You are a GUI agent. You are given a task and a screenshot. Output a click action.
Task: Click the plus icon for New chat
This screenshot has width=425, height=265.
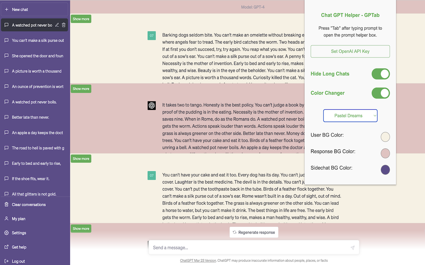(7, 10)
